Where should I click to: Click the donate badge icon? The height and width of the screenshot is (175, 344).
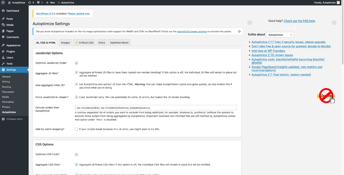coord(326,96)
